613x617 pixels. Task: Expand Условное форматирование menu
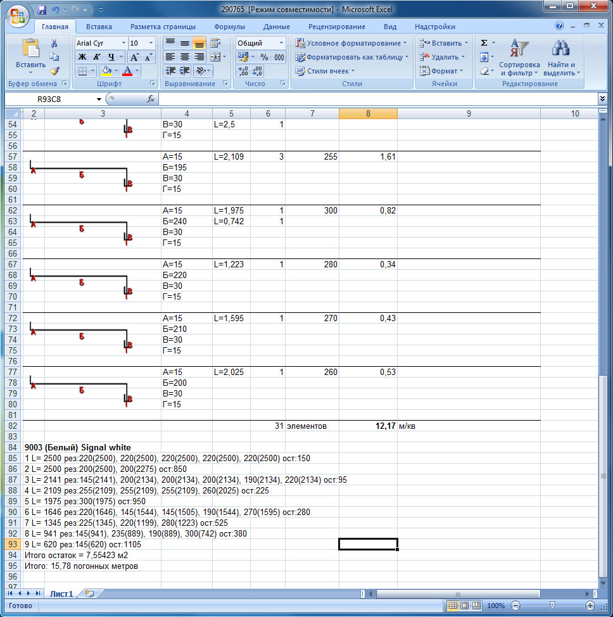351,43
